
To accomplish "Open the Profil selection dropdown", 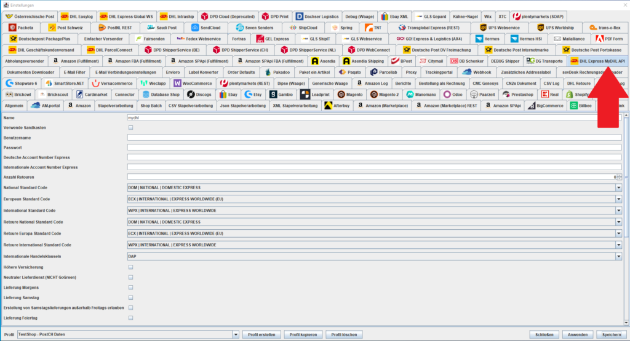I will pyautogui.click(x=236, y=335).
